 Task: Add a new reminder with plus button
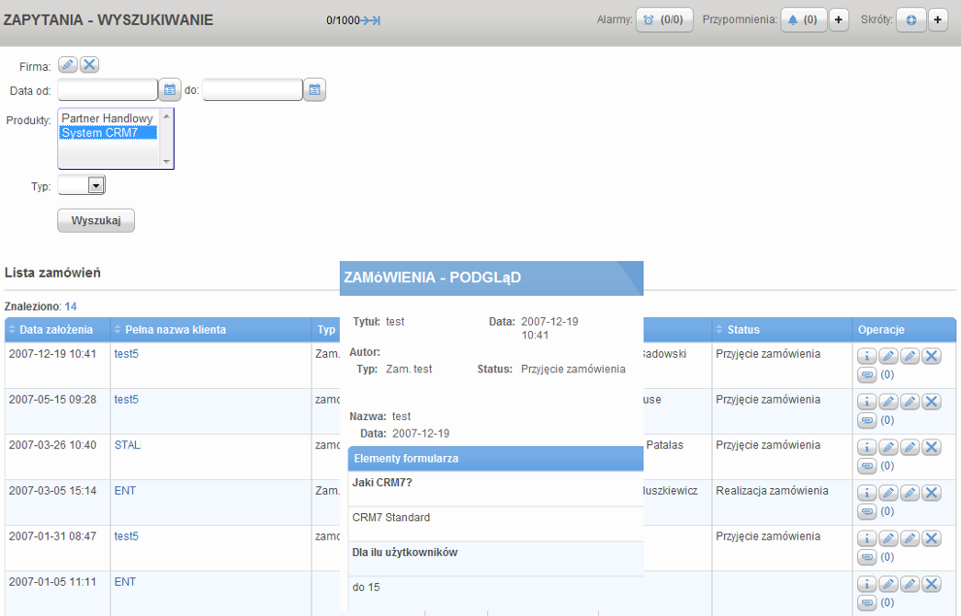point(839,19)
